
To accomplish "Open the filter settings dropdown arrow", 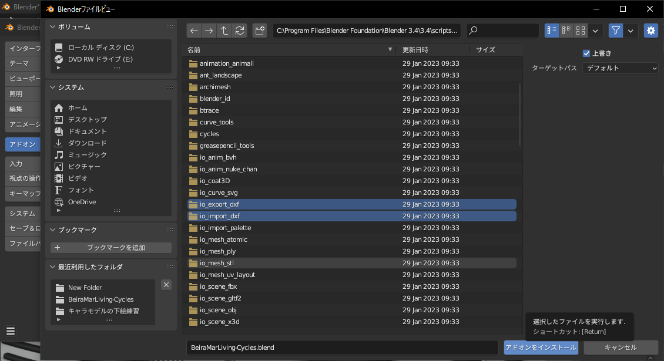I will click(x=631, y=31).
